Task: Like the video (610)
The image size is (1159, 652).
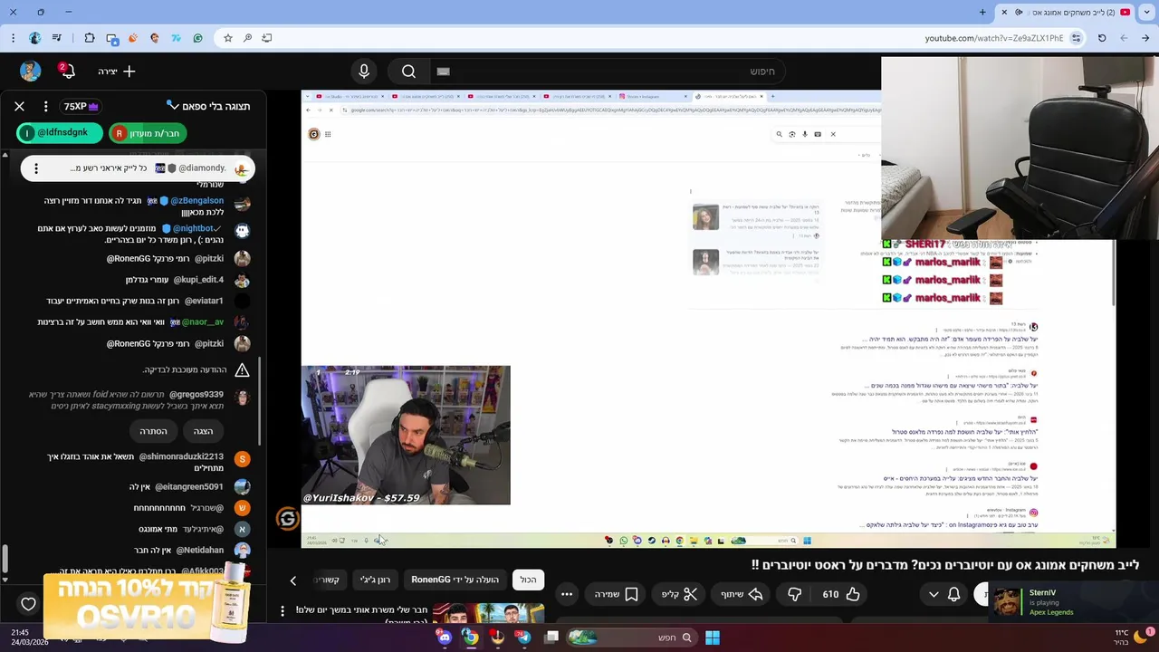Action: 841,594
